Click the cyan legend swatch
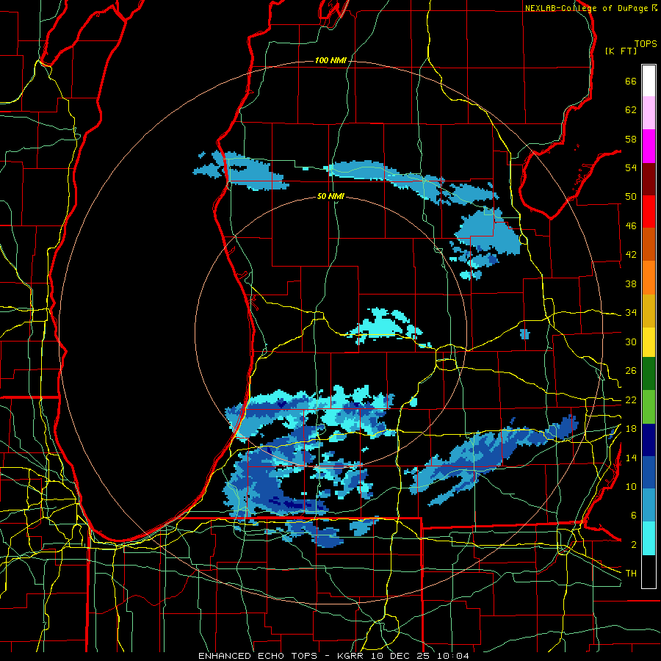Viewport: 661px width, 661px height. 649,538
